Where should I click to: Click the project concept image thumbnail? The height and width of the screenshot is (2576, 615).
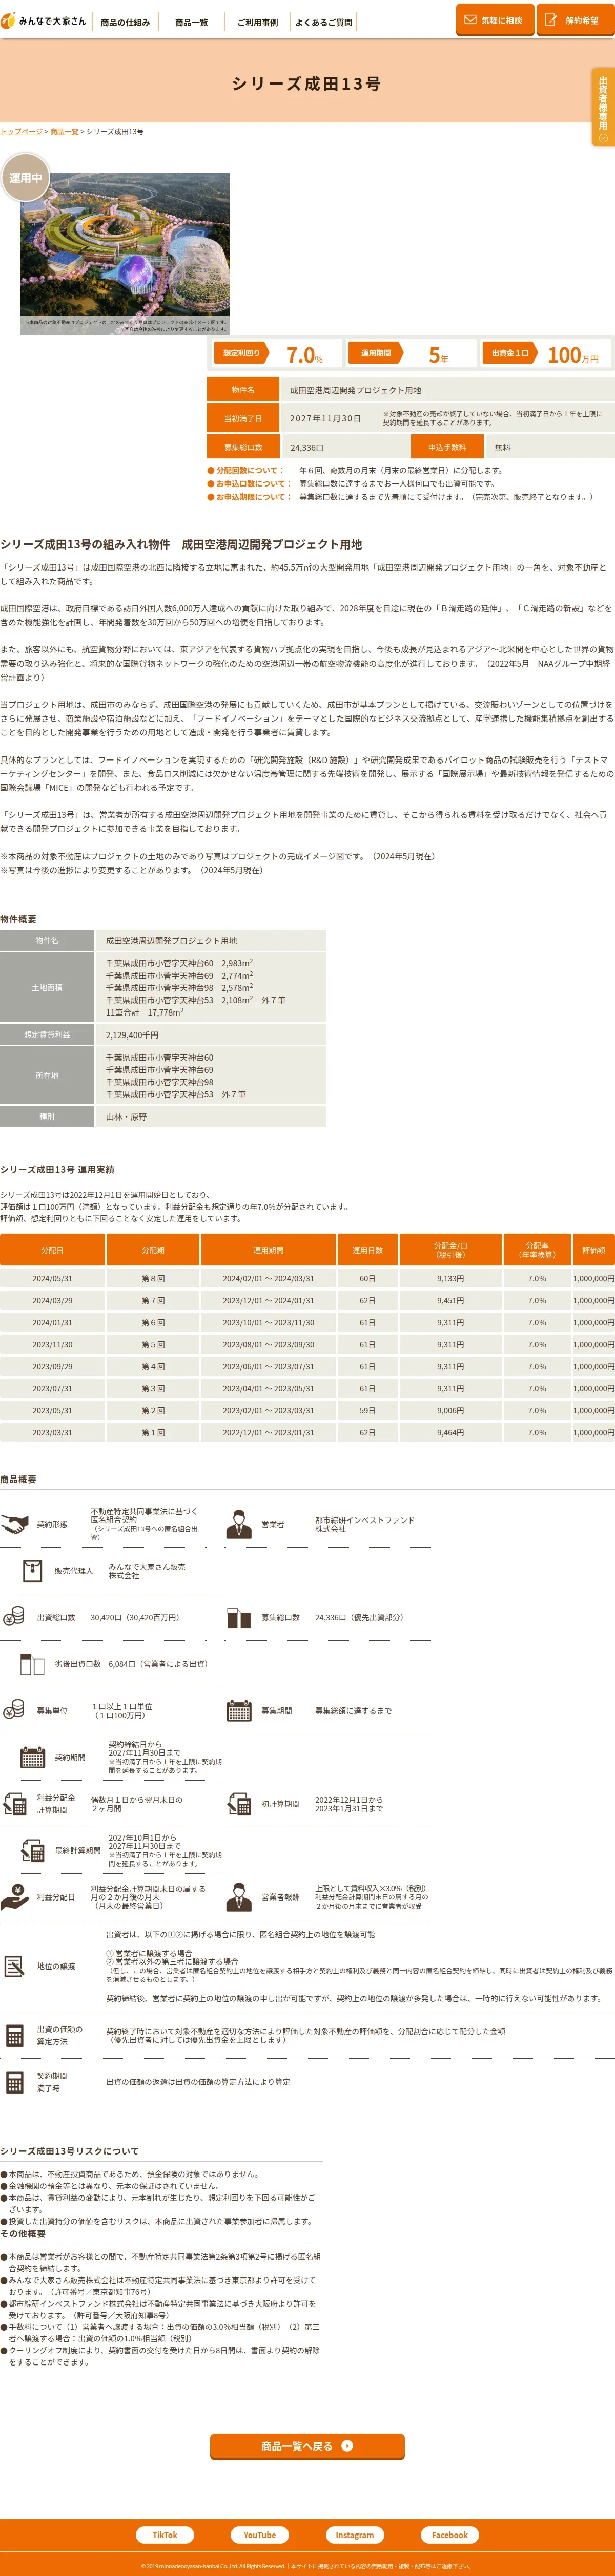click(124, 253)
